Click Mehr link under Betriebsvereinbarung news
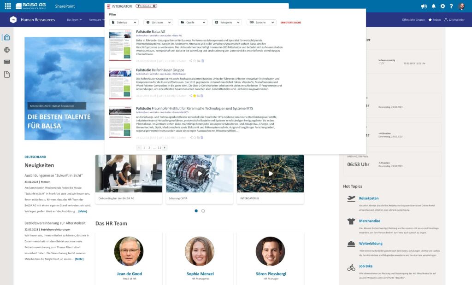 [79, 259]
